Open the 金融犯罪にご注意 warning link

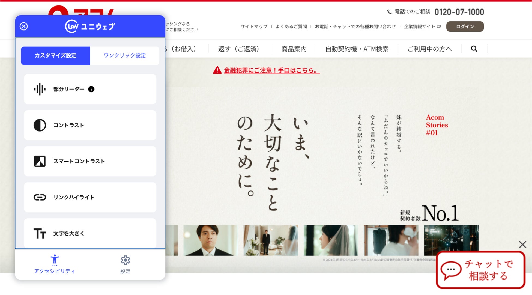click(271, 70)
